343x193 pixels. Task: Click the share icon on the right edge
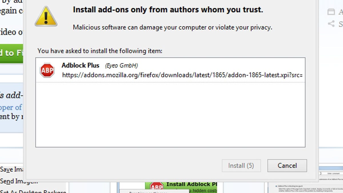coord(331,24)
